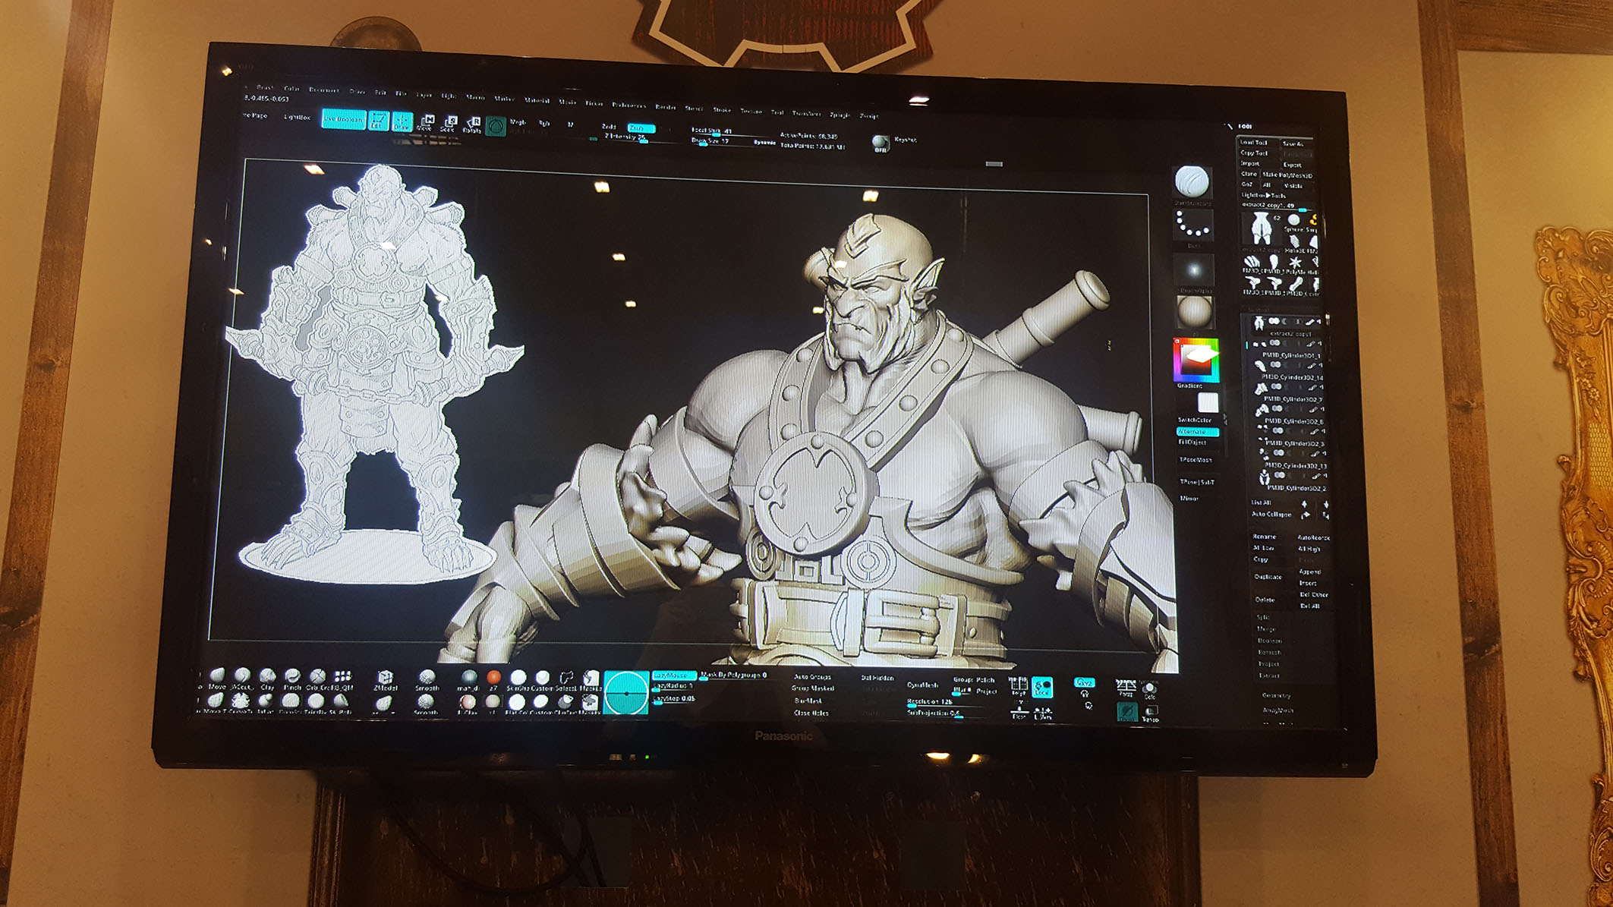
Task: Toggle the Zadd button
Action: click(x=609, y=127)
